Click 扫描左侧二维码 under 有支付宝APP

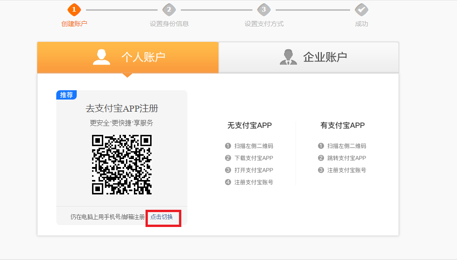pos(346,146)
